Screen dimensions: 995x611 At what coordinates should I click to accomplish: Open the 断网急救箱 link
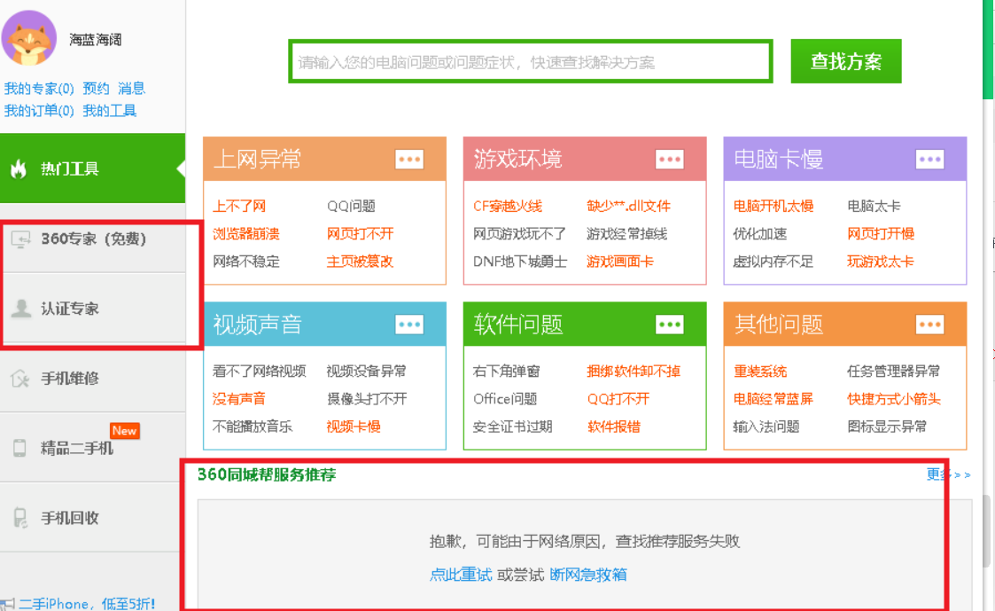588,575
